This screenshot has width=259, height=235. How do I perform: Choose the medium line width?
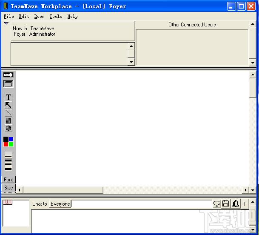tap(8, 160)
